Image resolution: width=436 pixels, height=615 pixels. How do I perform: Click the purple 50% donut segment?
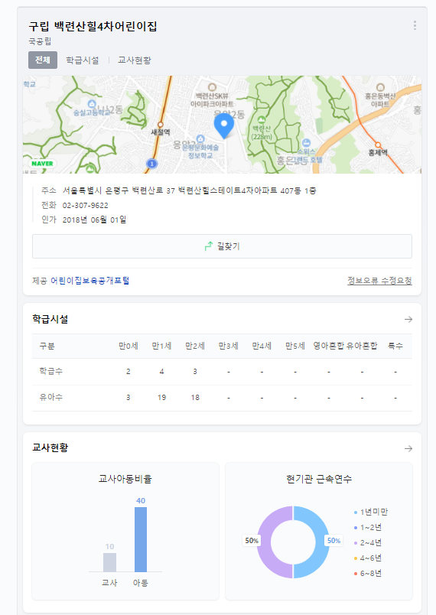264,542
